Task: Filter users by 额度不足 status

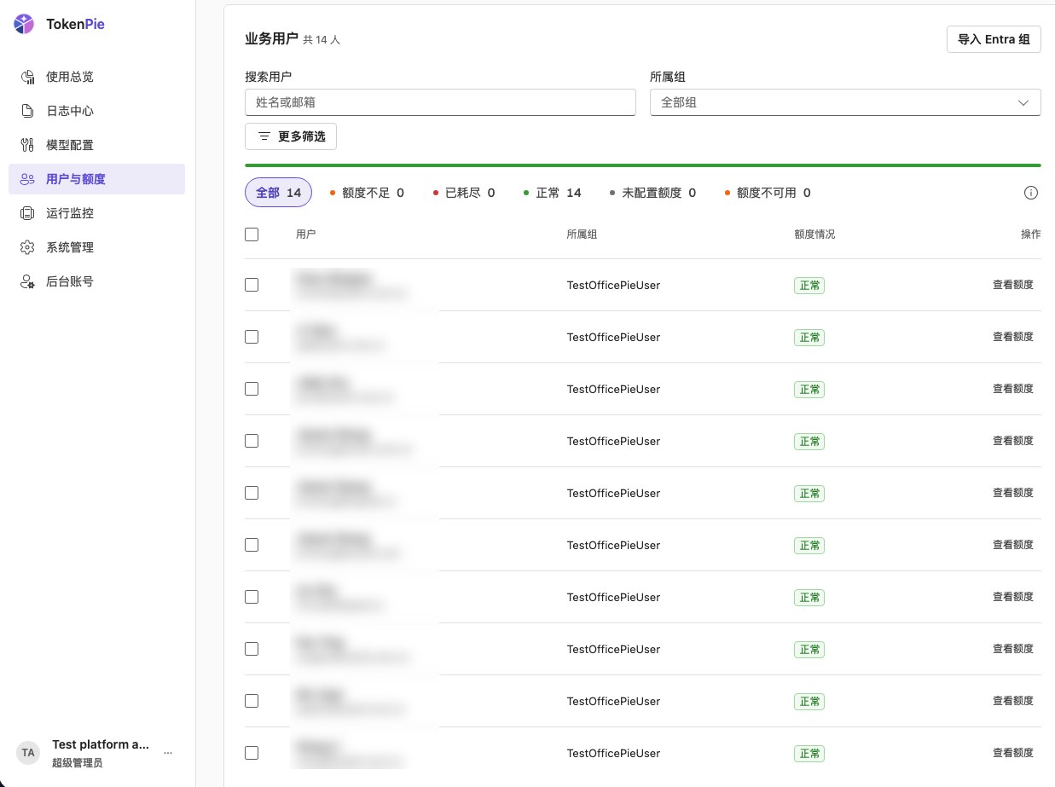Action: point(367,193)
